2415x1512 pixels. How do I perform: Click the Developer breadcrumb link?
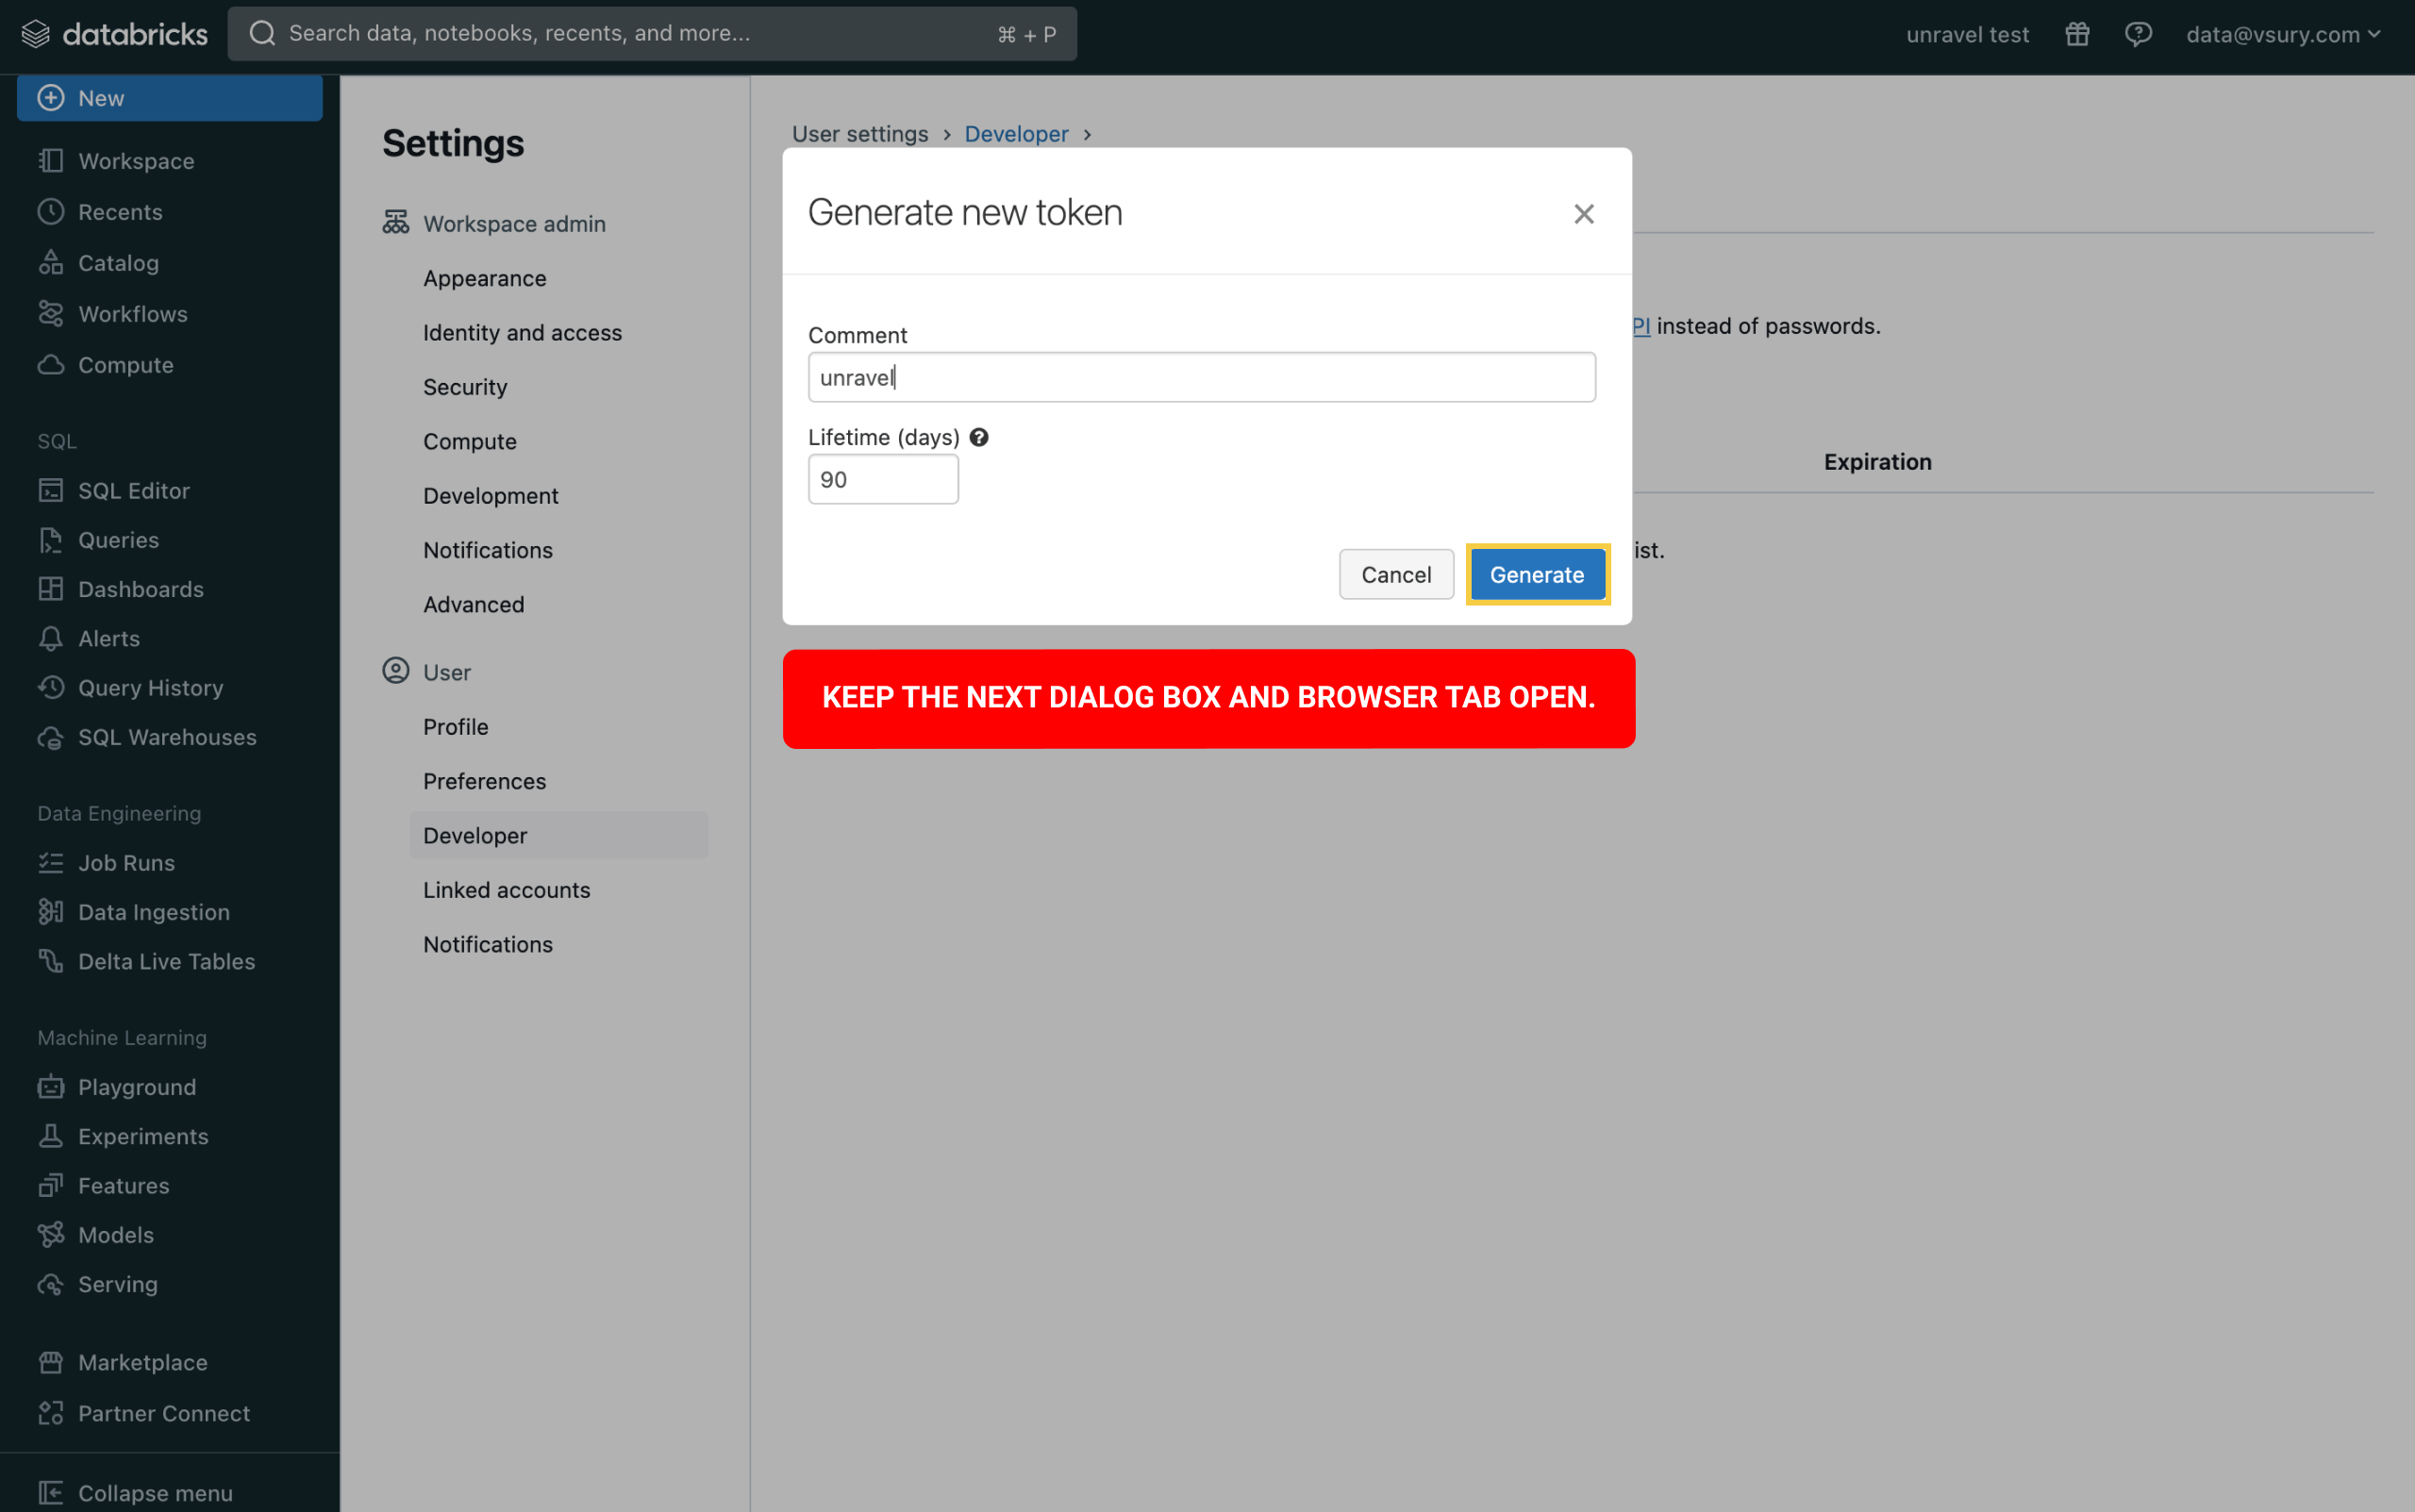[1016, 134]
